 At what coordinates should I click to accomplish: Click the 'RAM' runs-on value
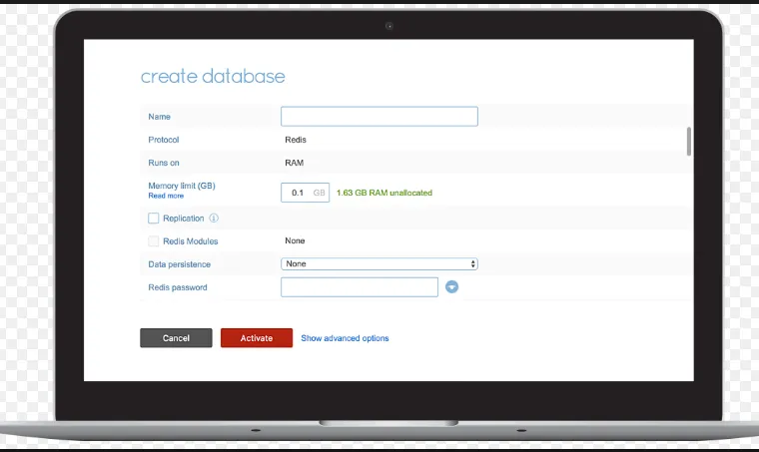point(294,163)
